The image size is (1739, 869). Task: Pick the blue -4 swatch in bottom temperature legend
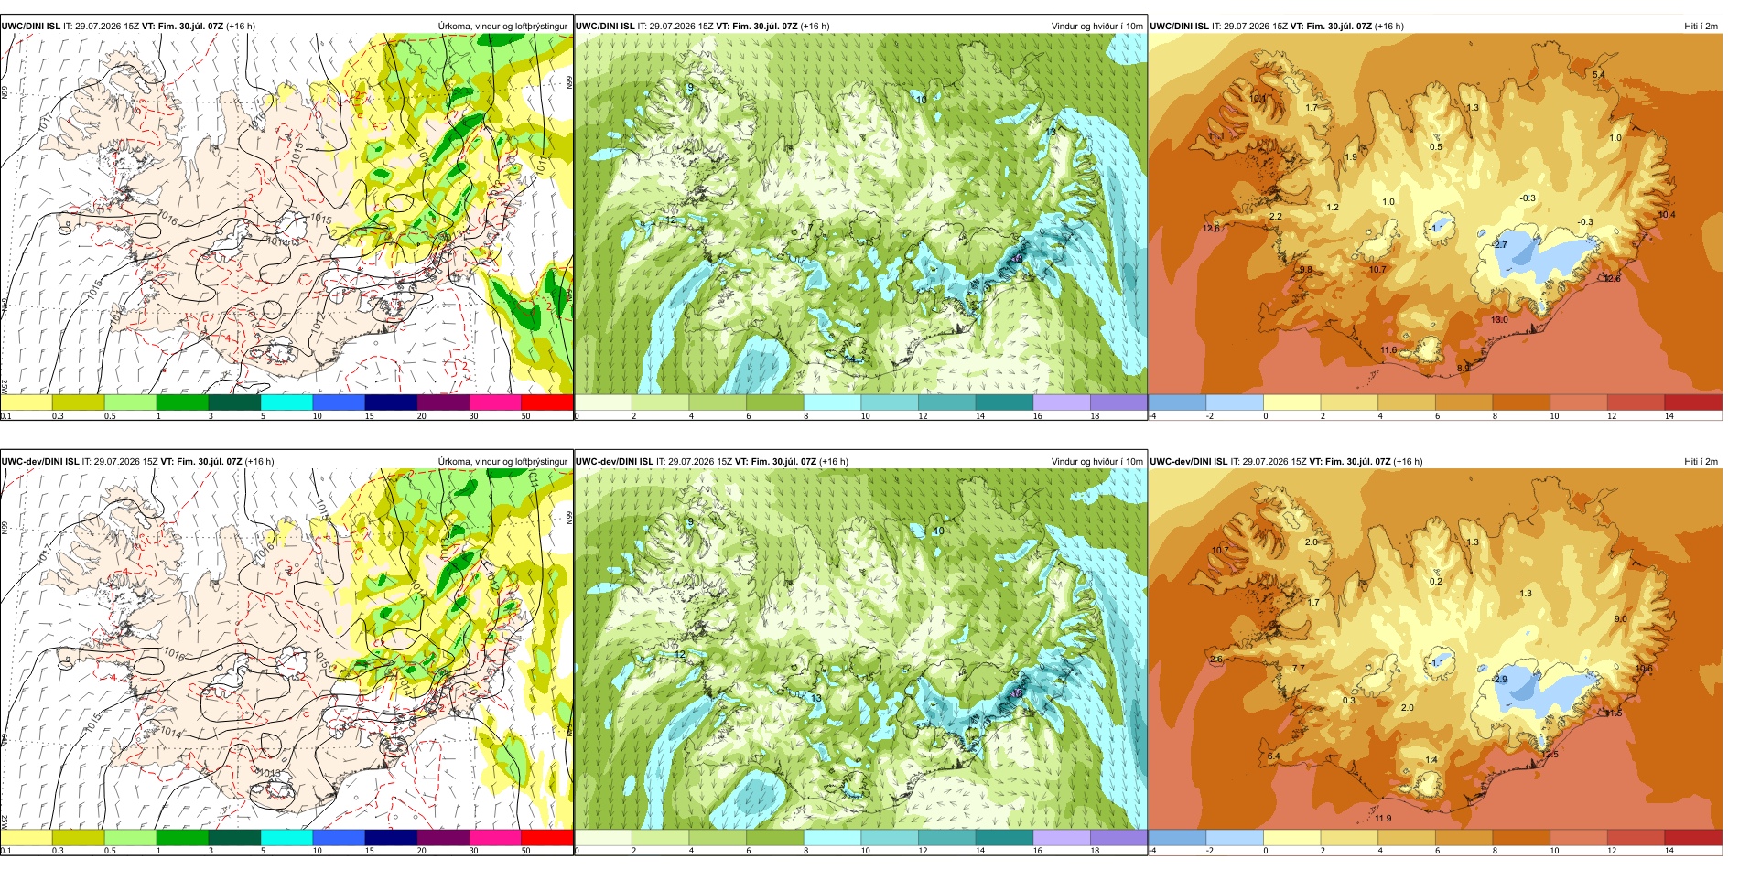[x=1177, y=837]
